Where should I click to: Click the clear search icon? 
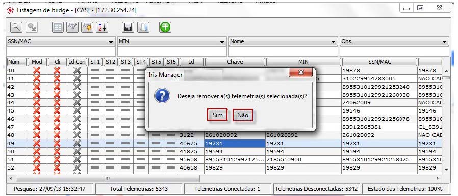(31, 27)
